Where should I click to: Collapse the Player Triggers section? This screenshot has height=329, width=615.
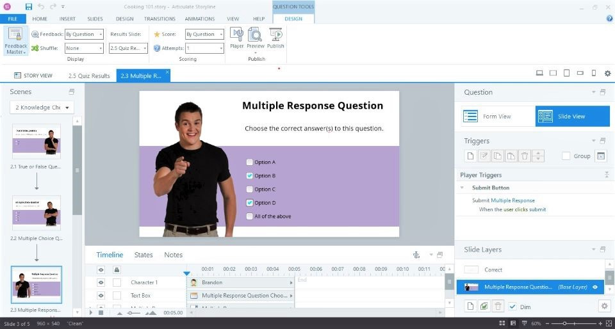pos(607,175)
